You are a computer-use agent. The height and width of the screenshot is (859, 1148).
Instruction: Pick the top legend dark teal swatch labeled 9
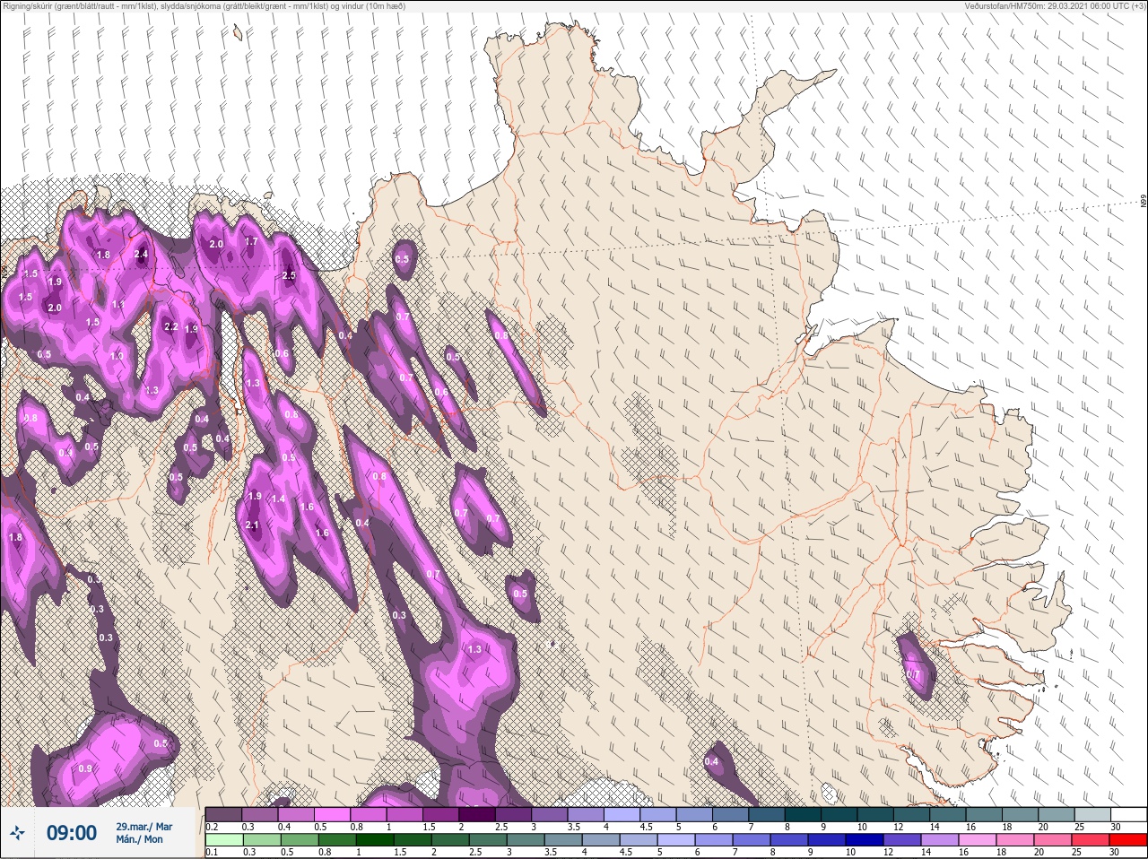[839, 814]
